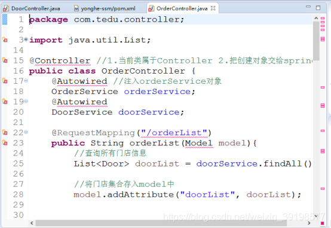Click the @Autowired annotation on line 17
The height and width of the screenshot is (228, 331).
point(79,81)
